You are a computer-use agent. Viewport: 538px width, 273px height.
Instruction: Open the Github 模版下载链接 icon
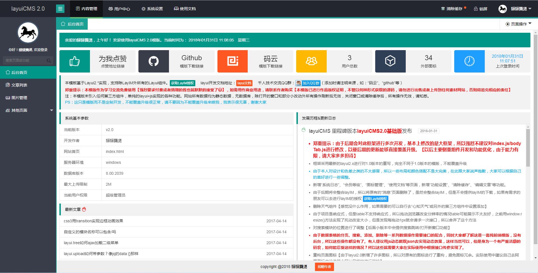click(153, 61)
